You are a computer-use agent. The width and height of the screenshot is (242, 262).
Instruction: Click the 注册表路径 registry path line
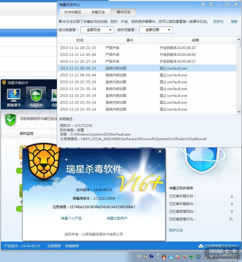coord(133,139)
